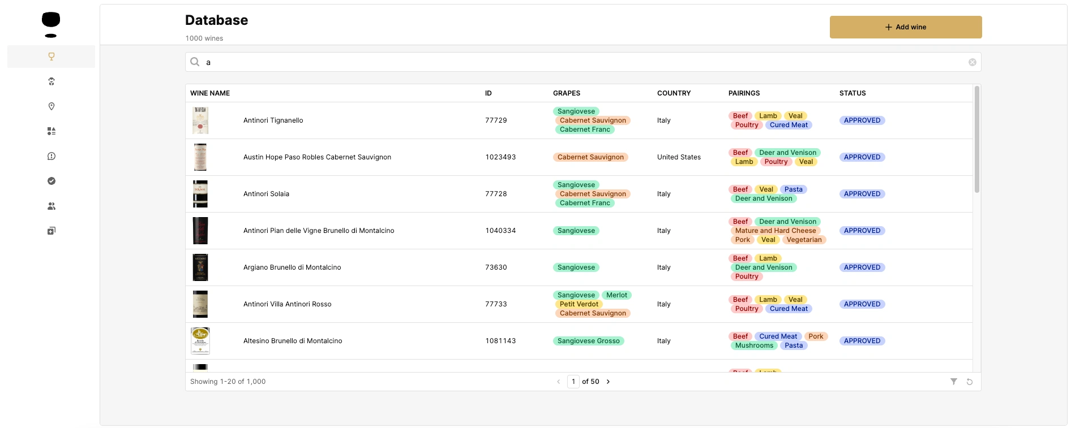Go to next page of results
This screenshot has width=1071, height=428.
pyautogui.click(x=609, y=382)
